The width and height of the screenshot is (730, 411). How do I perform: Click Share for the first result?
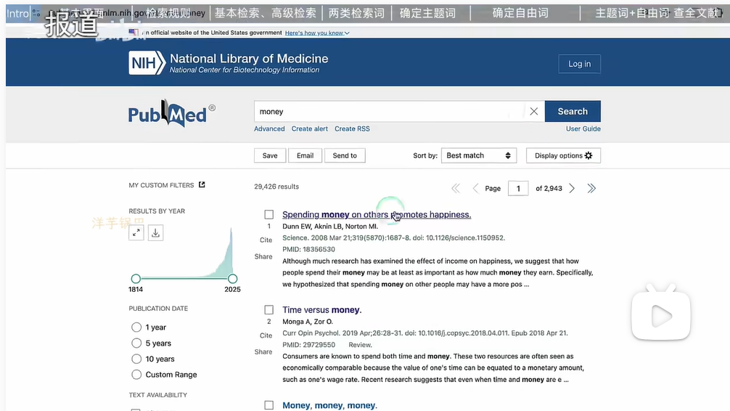click(263, 256)
